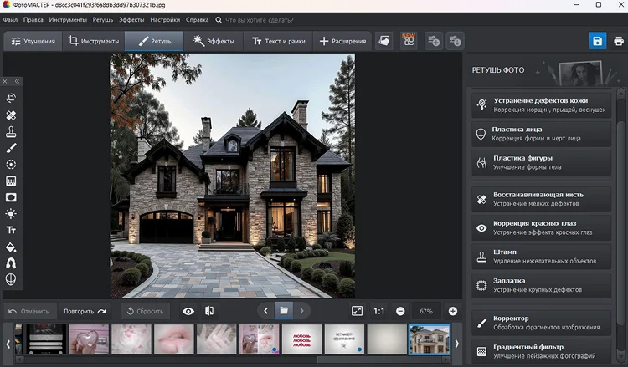Expand thumbnail strip to the right arrow
Screen dimensions: 628x367
(x=456, y=344)
